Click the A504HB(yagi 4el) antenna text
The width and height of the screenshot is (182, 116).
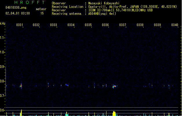click(102, 14)
